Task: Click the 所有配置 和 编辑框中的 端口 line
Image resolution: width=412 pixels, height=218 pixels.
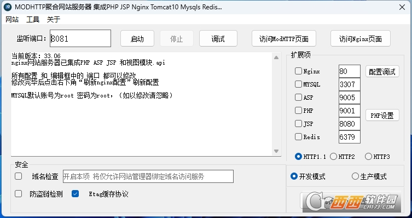Action: (x=73, y=76)
